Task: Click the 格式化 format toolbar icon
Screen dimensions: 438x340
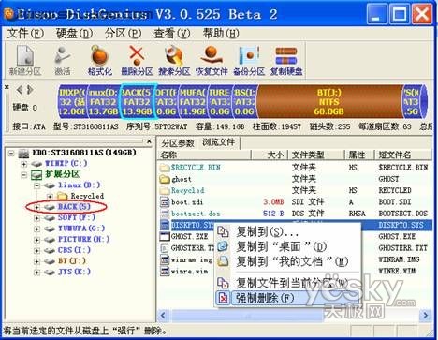Action: (x=99, y=61)
